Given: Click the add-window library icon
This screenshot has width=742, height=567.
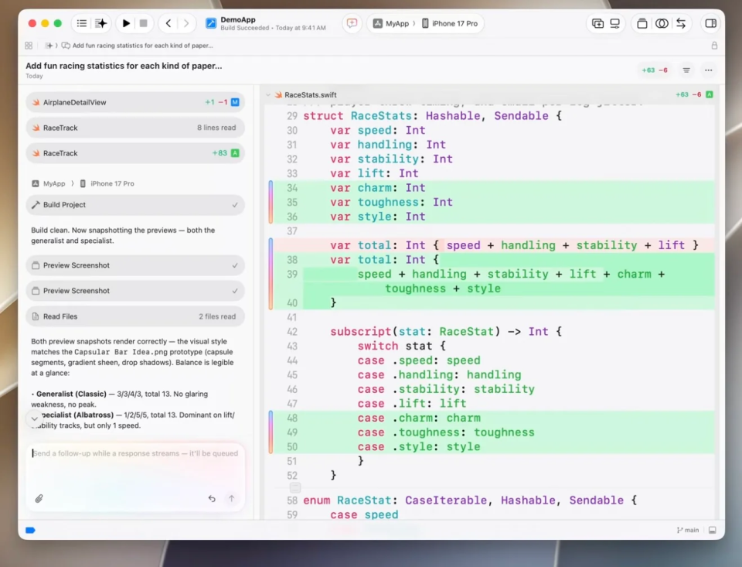Looking at the screenshot, I should click(x=597, y=23).
